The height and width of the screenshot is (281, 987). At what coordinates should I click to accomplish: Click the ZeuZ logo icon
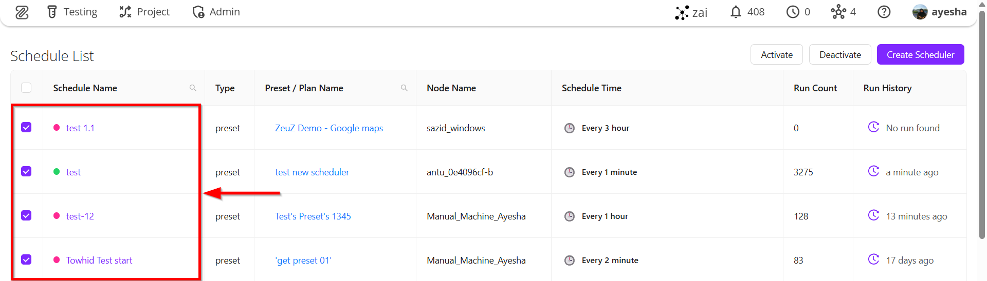coord(22,12)
